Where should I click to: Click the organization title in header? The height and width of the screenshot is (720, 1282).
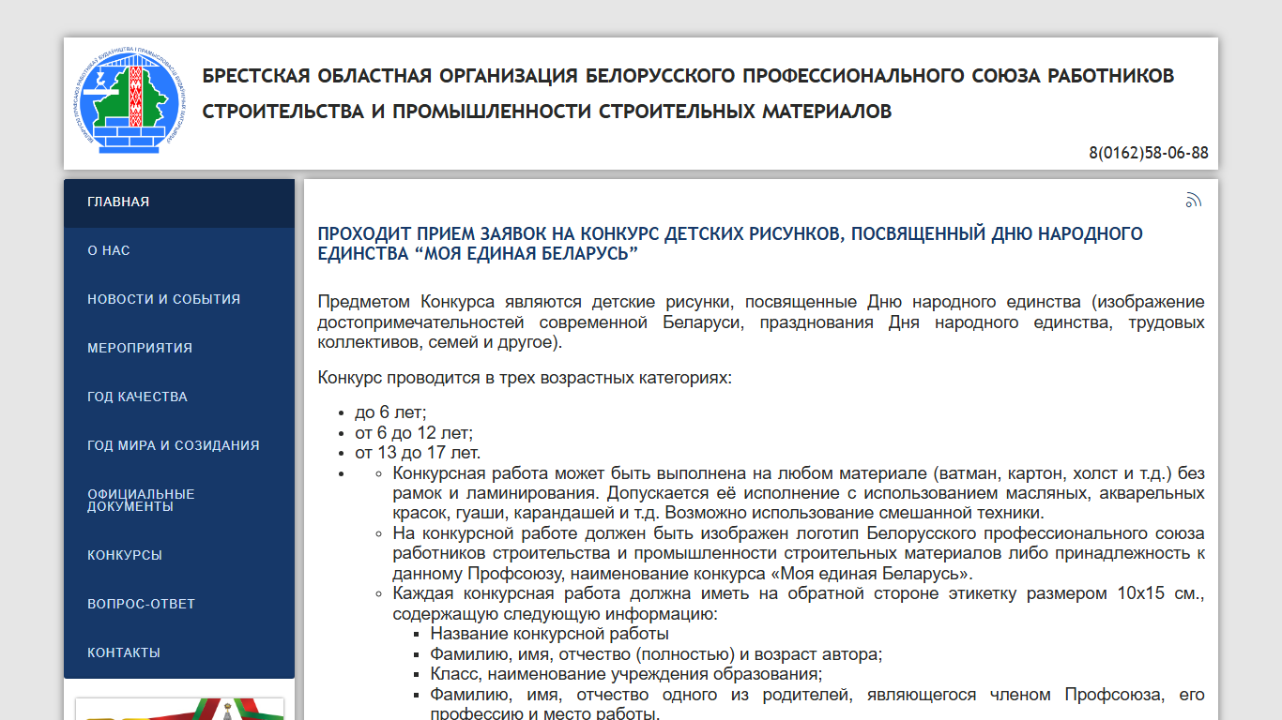point(688,94)
